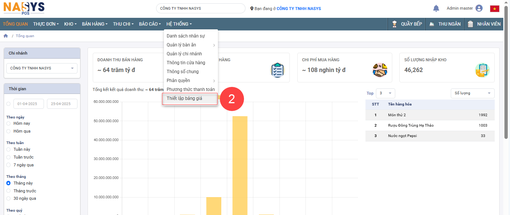The width and height of the screenshot is (510, 215).
Task: Open the notification bell
Action: pyautogui.click(x=436, y=8)
